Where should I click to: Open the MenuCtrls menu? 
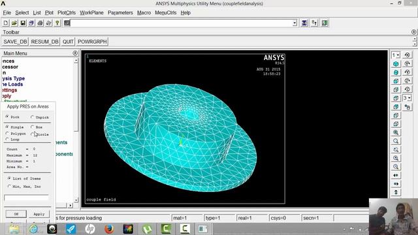tap(165, 12)
